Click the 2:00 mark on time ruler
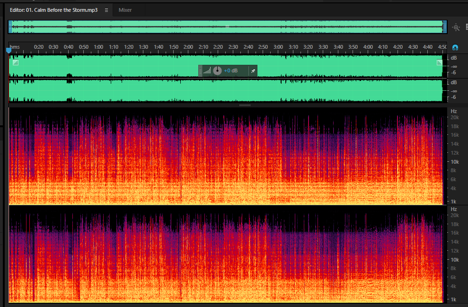Image resolution: width=468 pixels, height=307 pixels. click(x=188, y=47)
